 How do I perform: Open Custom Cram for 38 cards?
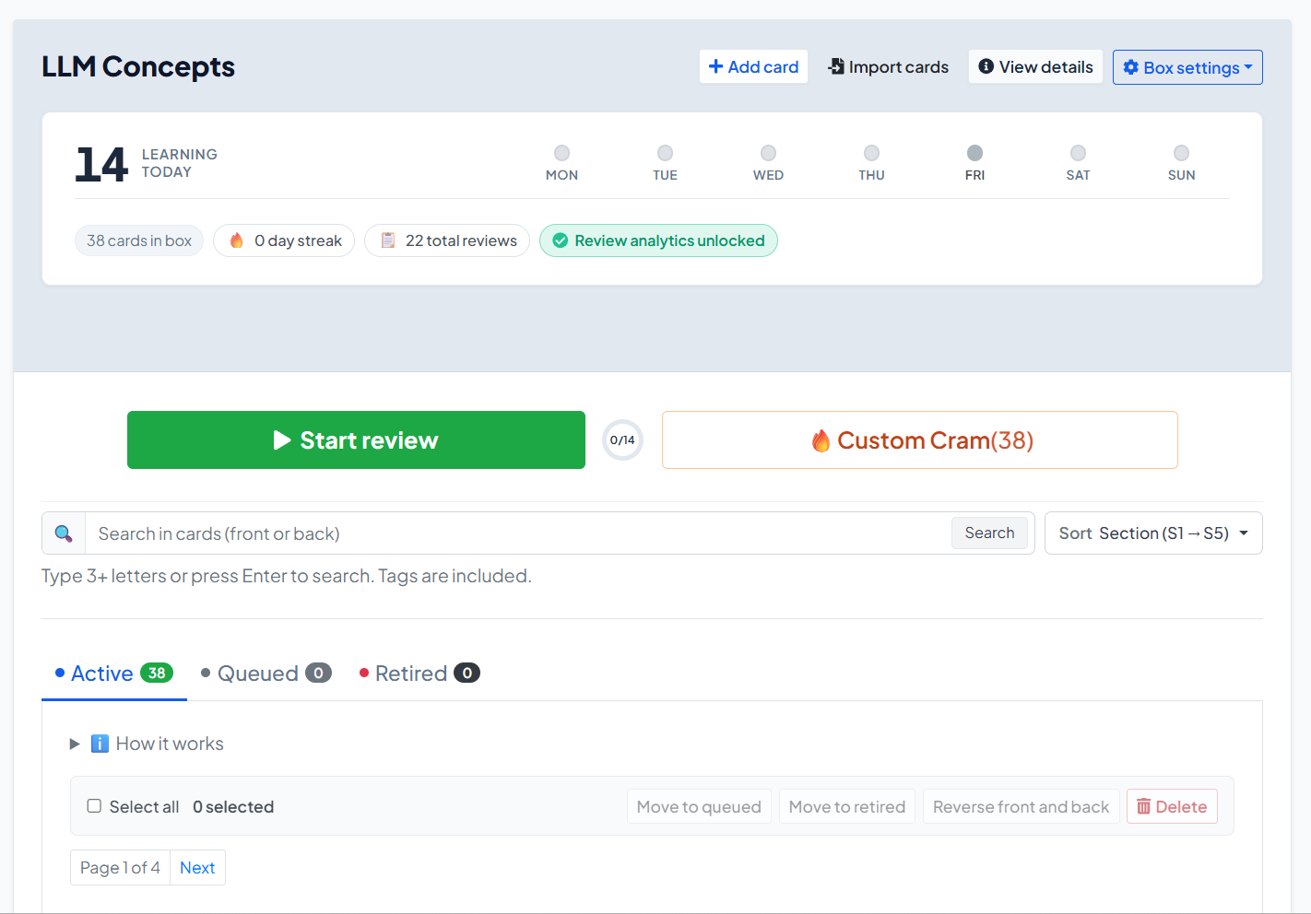[x=920, y=440]
